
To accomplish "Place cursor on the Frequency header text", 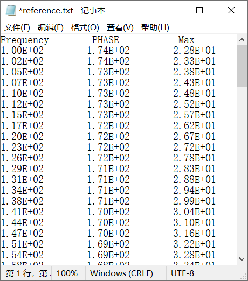I will [25, 40].
